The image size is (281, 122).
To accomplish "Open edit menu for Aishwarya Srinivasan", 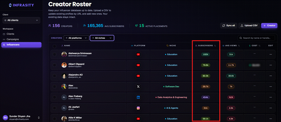I will 271,54.
